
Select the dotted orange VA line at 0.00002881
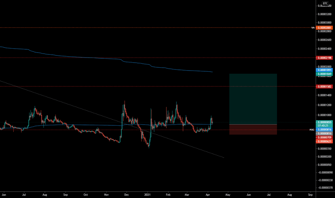(x=156, y=28)
